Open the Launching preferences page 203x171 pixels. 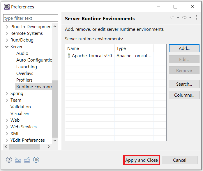click(x=27, y=67)
